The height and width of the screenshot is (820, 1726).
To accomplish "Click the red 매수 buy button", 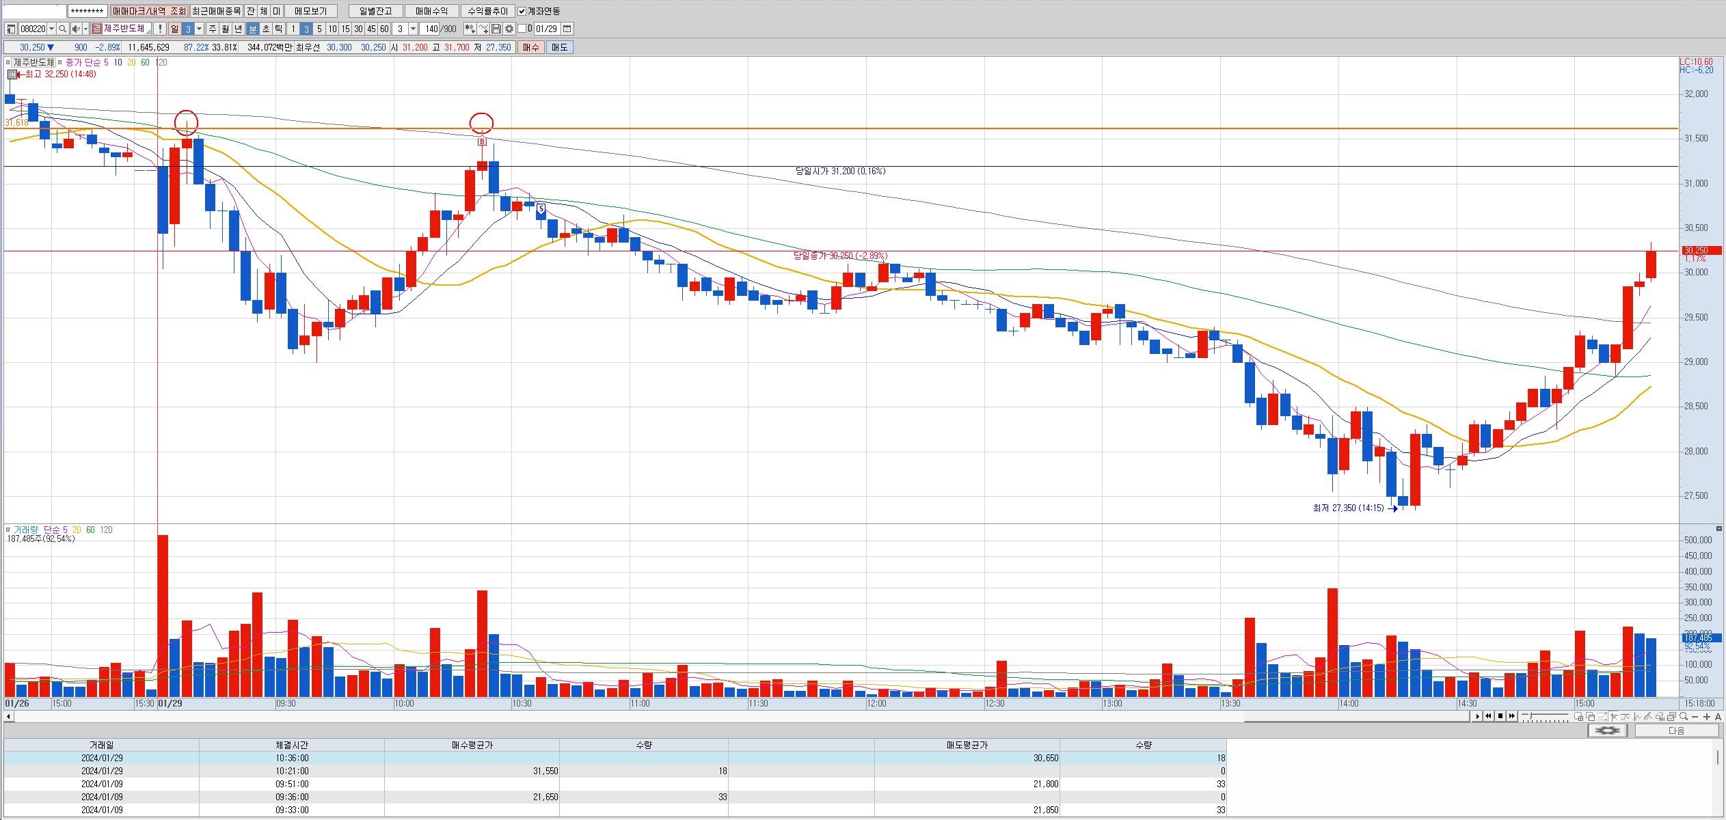I will 531,47.
